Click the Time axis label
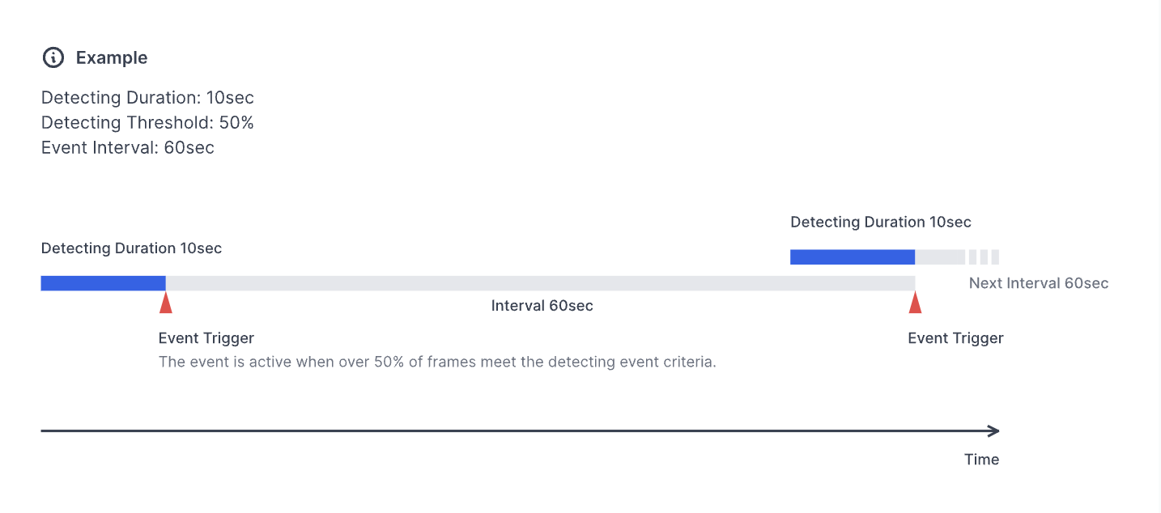This screenshot has height=513, width=1161. click(x=981, y=460)
